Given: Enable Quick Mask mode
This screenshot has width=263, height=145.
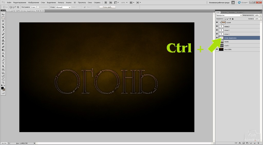Looking at the screenshot, I should tap(3, 93).
